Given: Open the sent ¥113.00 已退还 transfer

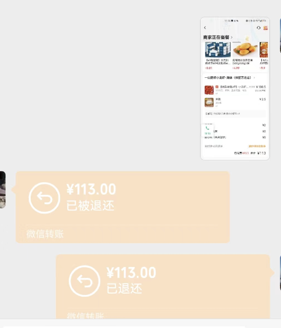Looking at the screenshot, I should coord(163,287).
